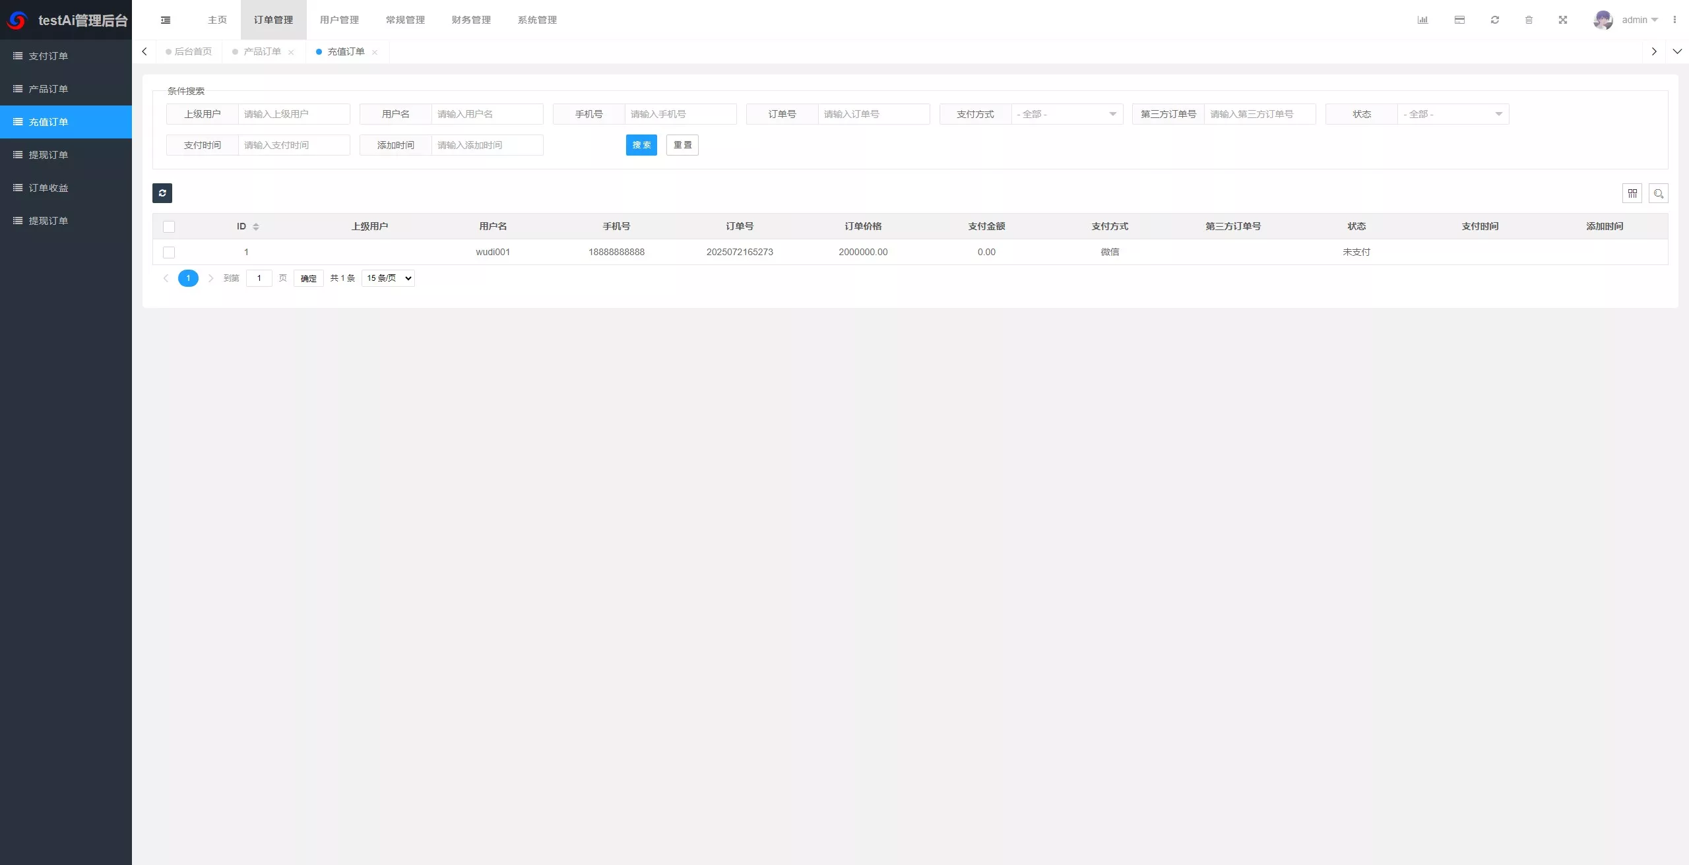Check the row checkbox for wudi001
This screenshot has width=1689, height=865.
pos(169,253)
